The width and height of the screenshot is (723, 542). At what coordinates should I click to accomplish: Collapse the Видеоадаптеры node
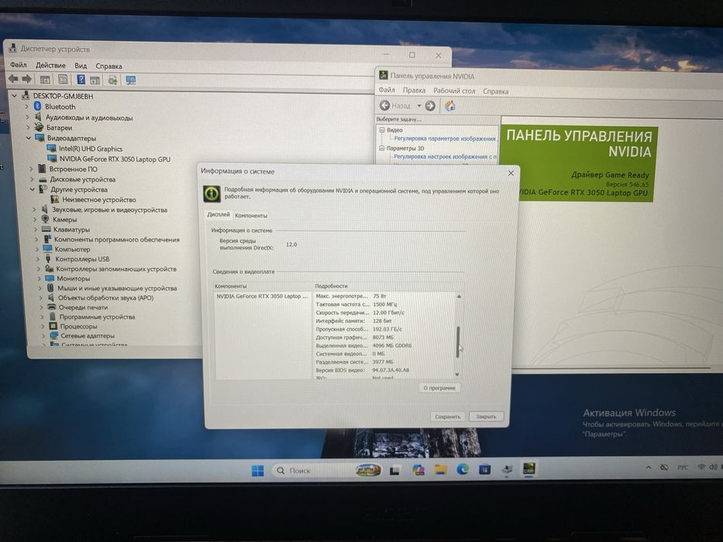(x=29, y=138)
